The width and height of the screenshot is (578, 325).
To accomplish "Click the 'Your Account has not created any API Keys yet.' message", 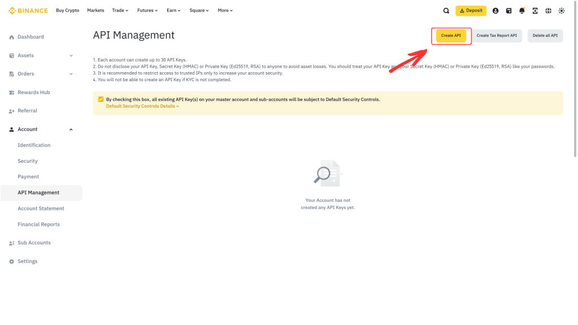I will click(328, 204).
